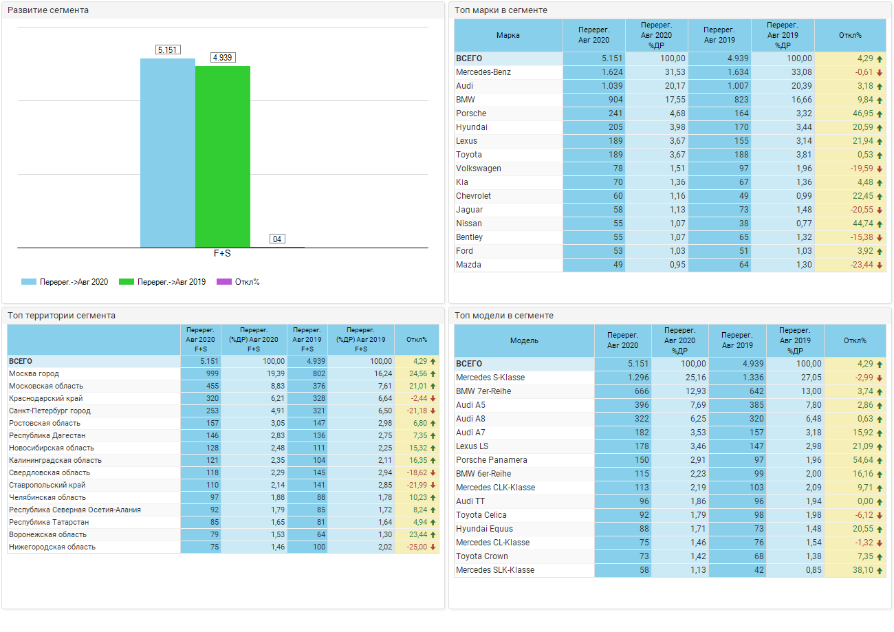Select the Kia brand row
The image size is (894, 632).
click(670, 182)
